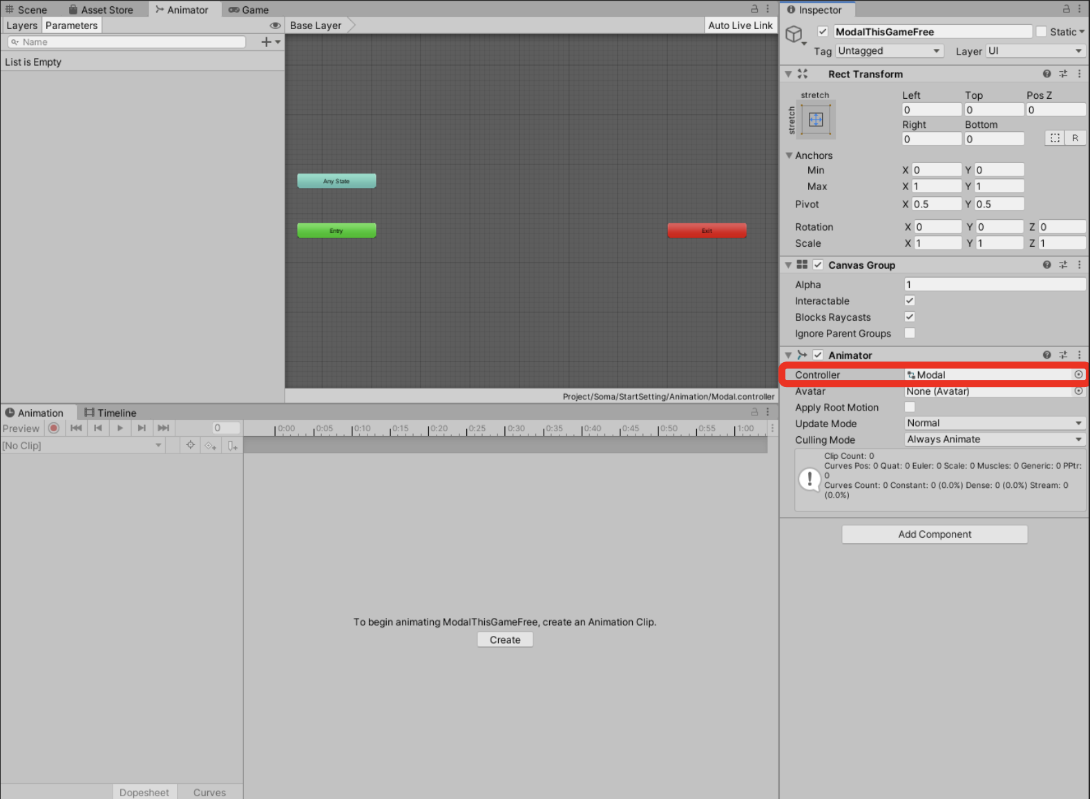Image resolution: width=1090 pixels, height=799 pixels.
Task: Switch to the Scene tab
Action: pyautogui.click(x=26, y=10)
